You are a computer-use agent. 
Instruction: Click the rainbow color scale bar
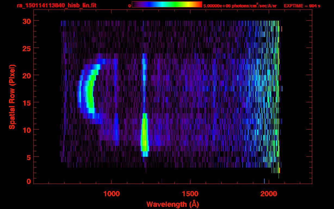coord(167,4)
